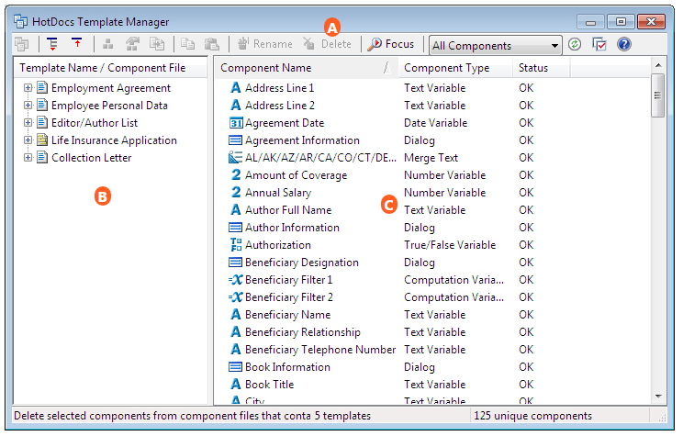Click the Authorization True/False variable icon
Viewport: 683px width, 436px height.
tap(236, 245)
